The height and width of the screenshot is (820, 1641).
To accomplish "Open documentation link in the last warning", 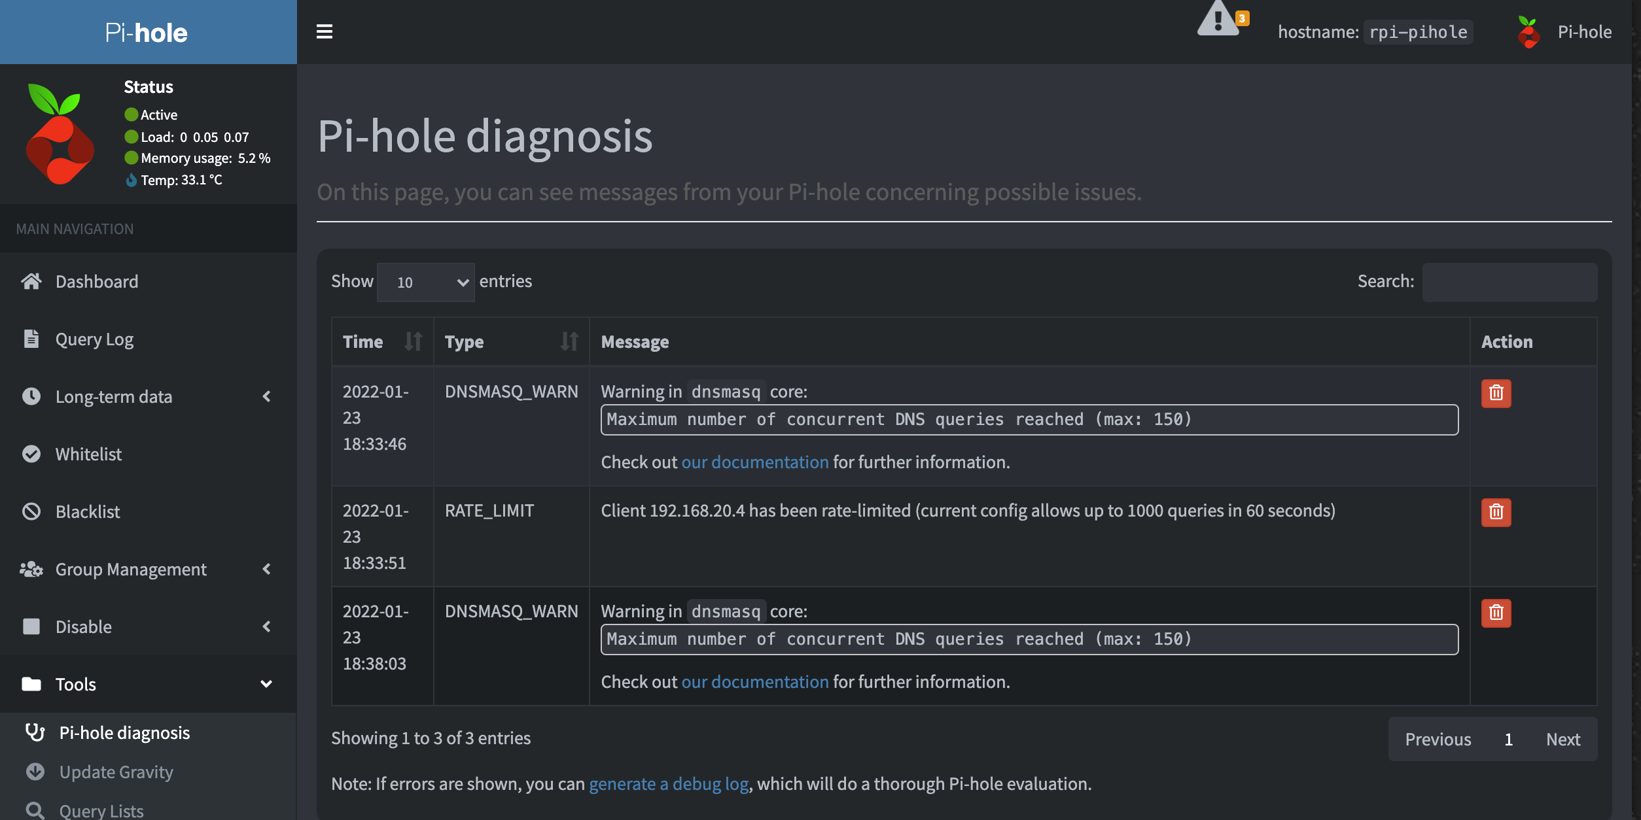I will (755, 681).
